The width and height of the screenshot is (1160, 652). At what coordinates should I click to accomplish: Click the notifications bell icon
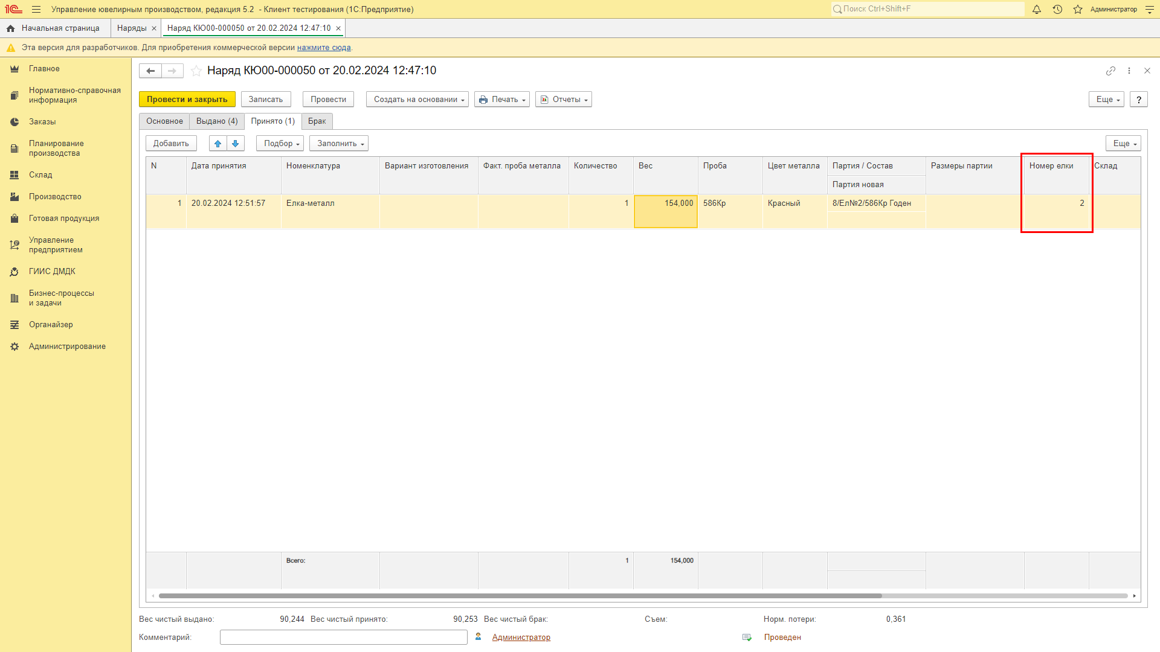(1037, 10)
